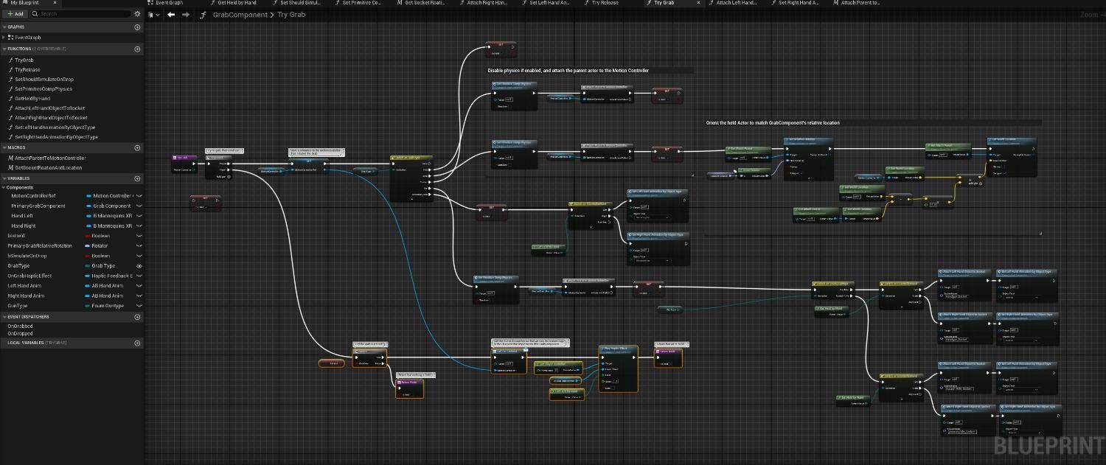1106x465 pixels.
Task: Toggle visibility of bIsHeld variable
Action: [x=139, y=236]
